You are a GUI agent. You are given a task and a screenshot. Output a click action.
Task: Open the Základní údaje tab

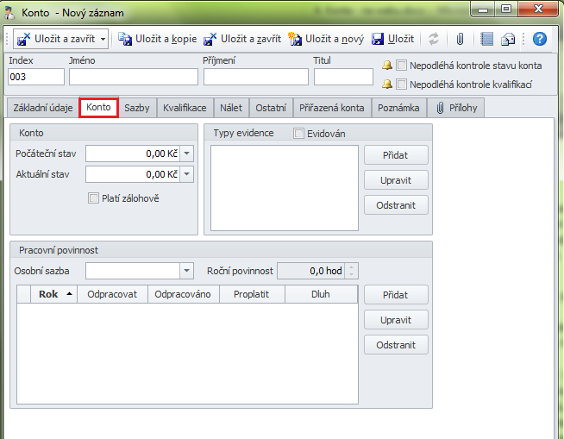[x=41, y=108]
